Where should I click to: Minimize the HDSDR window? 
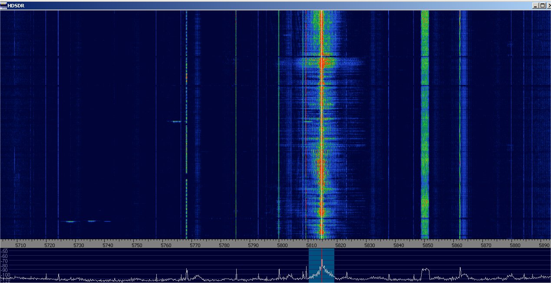[535, 5]
